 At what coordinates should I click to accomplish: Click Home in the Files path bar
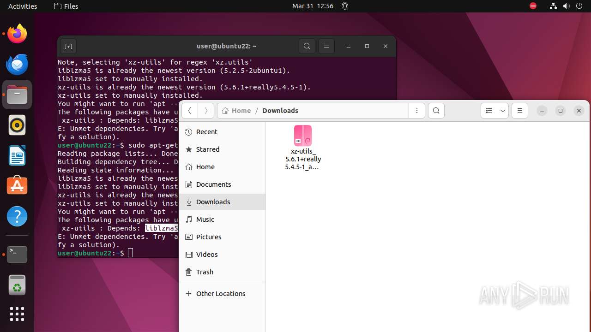pyautogui.click(x=236, y=111)
